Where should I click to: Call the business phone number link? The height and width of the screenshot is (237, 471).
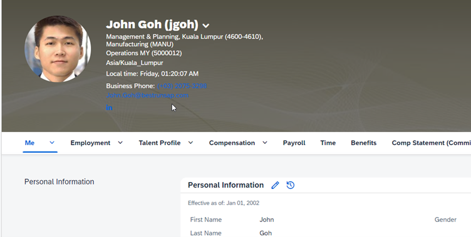pyautogui.click(x=182, y=86)
